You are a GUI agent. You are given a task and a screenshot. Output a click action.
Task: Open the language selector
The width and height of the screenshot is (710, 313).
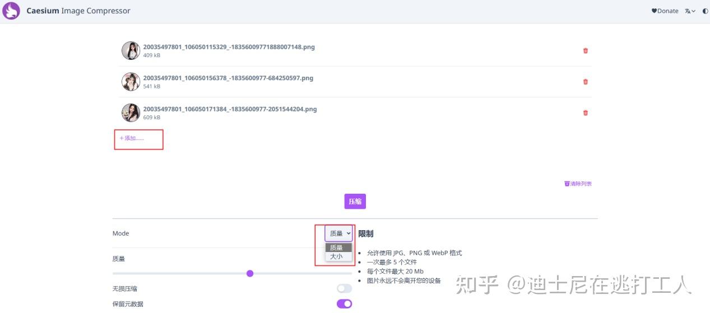(x=690, y=11)
